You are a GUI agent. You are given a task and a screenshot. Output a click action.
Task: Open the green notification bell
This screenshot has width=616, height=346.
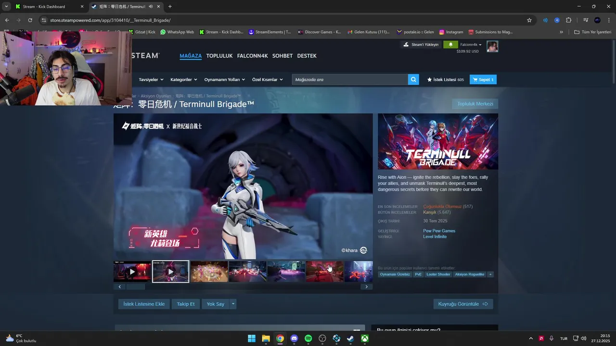pyautogui.click(x=450, y=45)
